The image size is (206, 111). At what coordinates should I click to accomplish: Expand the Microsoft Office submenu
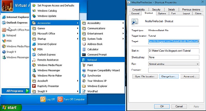pyautogui.click(x=55, y=34)
